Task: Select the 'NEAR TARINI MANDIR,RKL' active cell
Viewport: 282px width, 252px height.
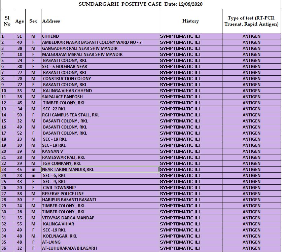Action: [x=100, y=170]
